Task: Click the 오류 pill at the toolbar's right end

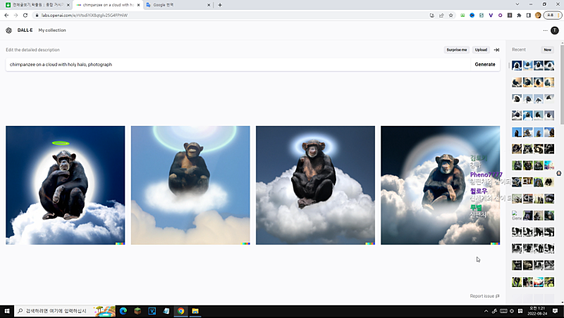Action: coord(553,15)
